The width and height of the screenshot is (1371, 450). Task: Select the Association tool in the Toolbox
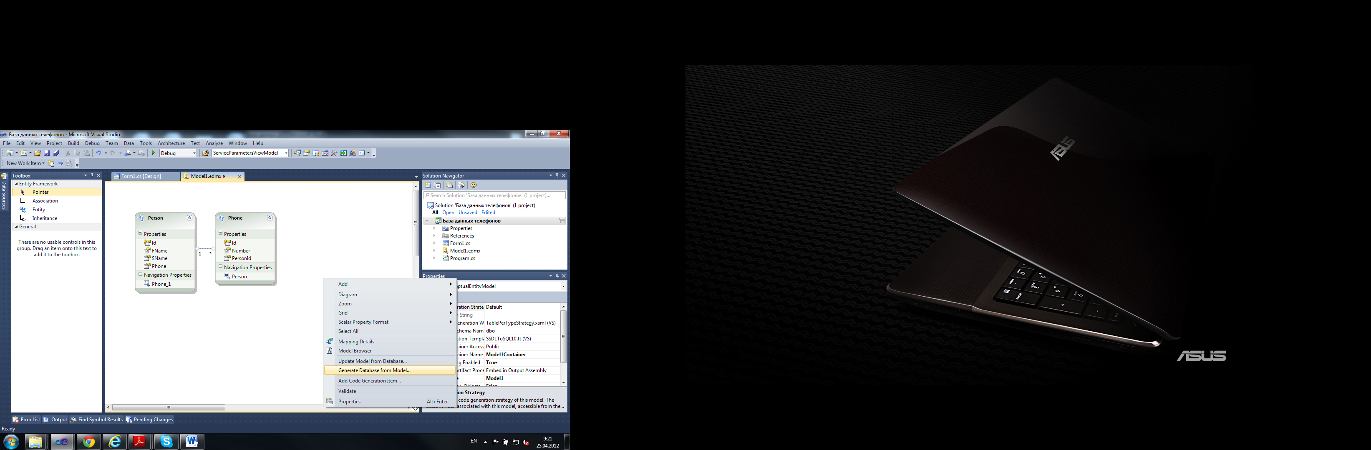coord(56,201)
